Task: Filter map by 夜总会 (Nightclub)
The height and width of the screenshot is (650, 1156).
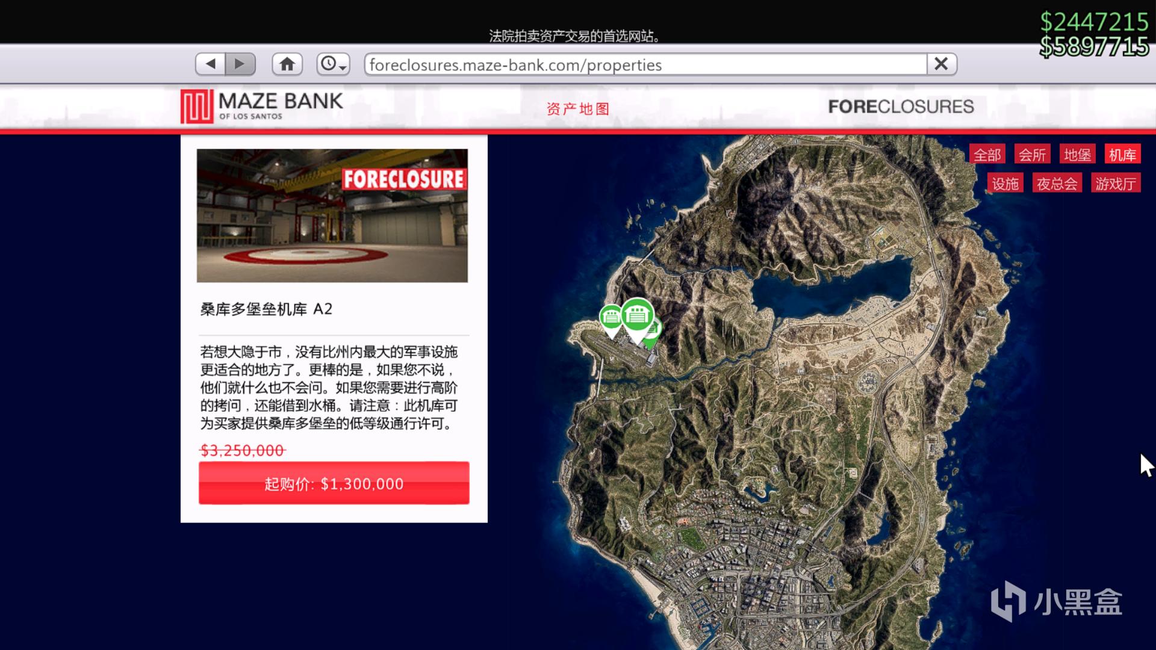Action: 1057,184
